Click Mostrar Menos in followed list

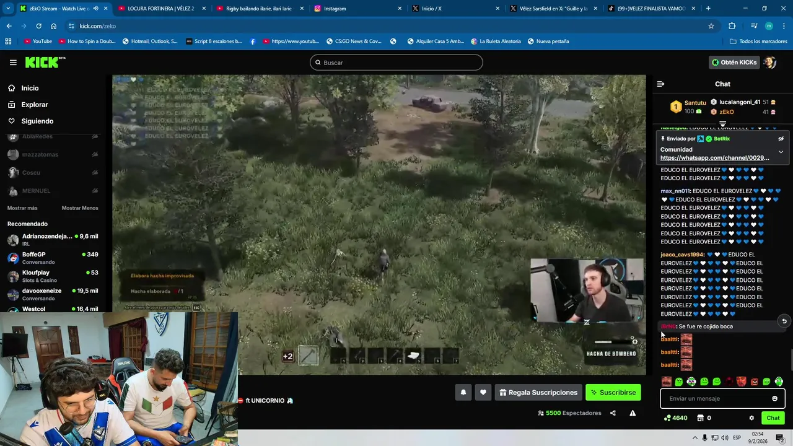(x=80, y=208)
